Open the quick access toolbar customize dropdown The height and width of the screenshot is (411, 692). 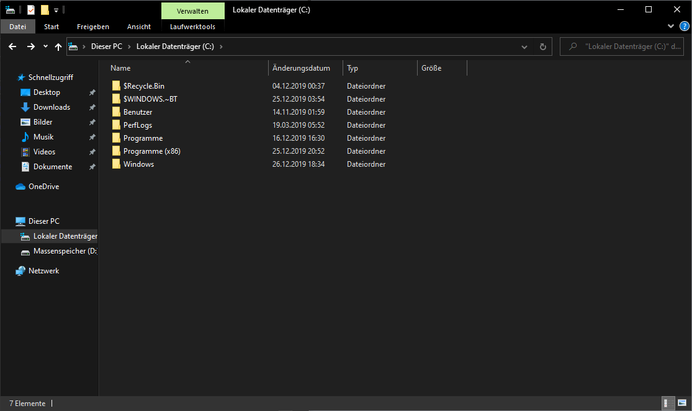pyautogui.click(x=56, y=10)
